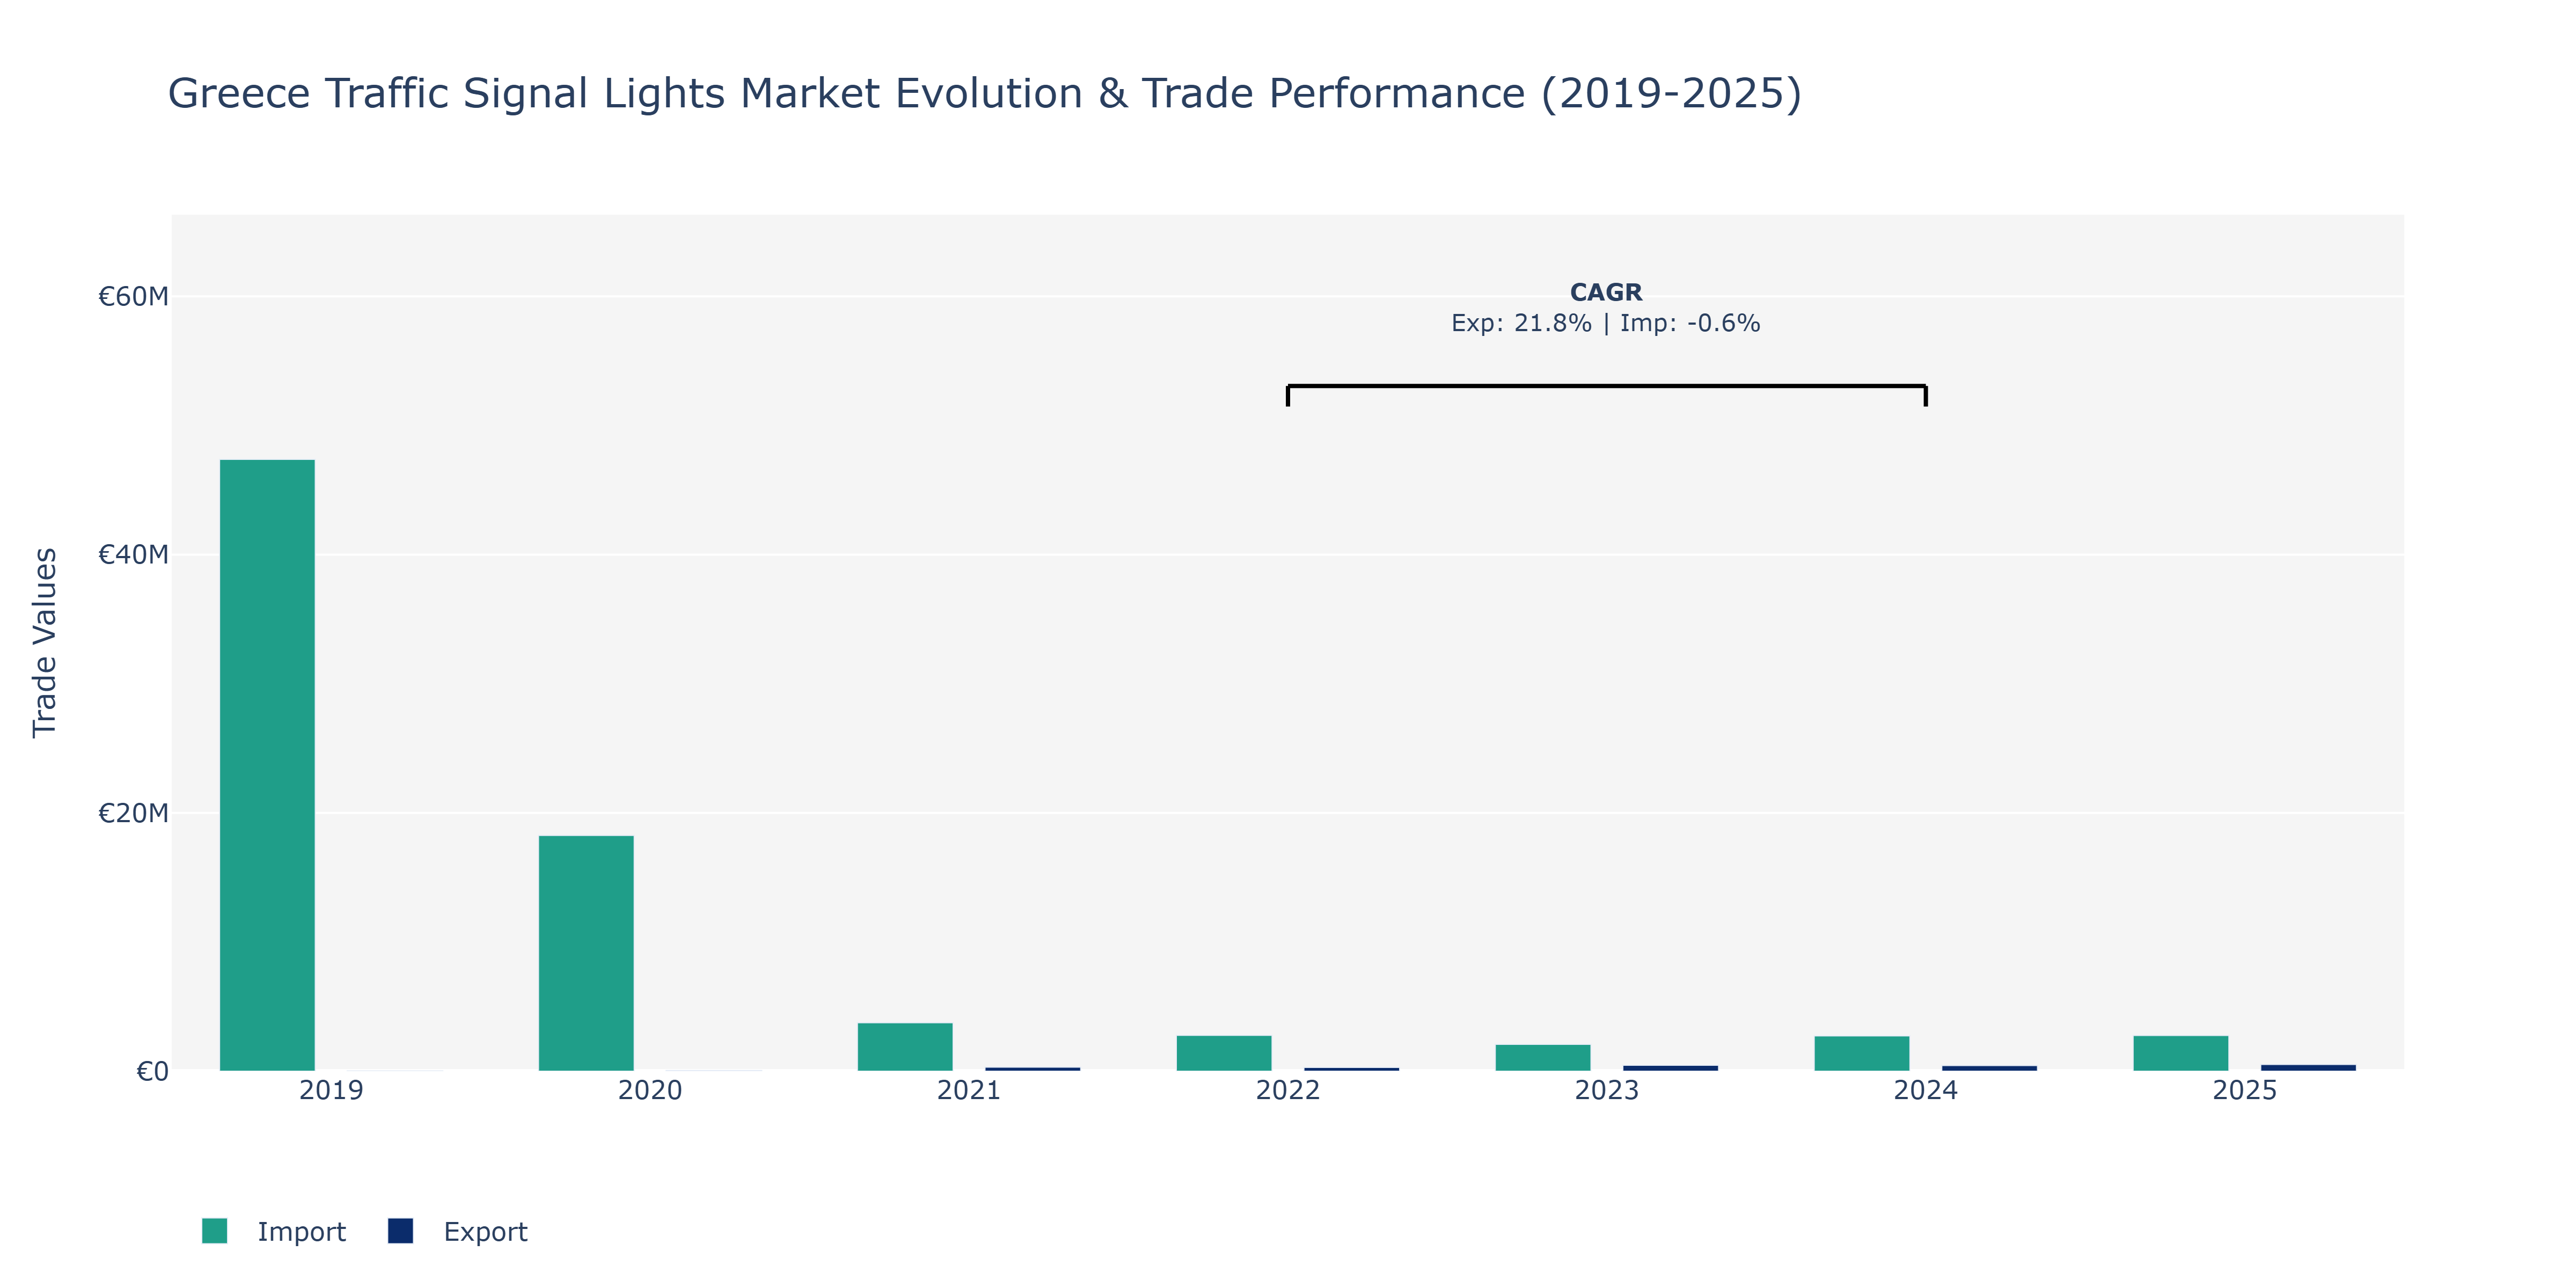
Task: Toggle the Export legend entry
Action: [x=457, y=1231]
